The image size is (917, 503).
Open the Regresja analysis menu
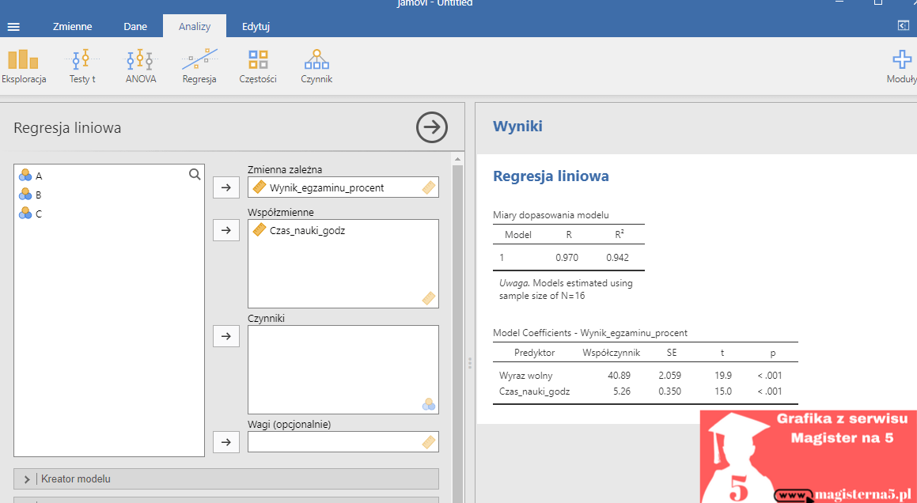[199, 66]
